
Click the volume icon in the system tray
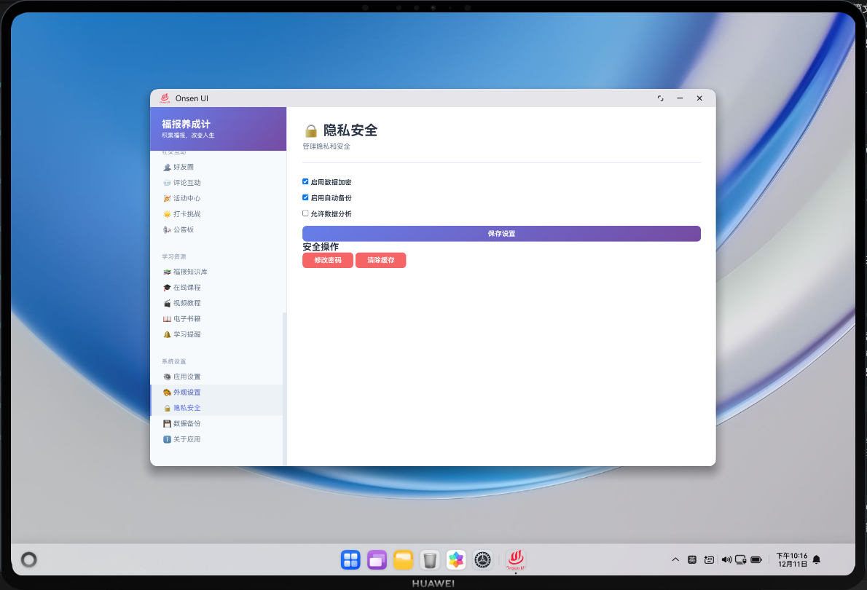pyautogui.click(x=727, y=559)
